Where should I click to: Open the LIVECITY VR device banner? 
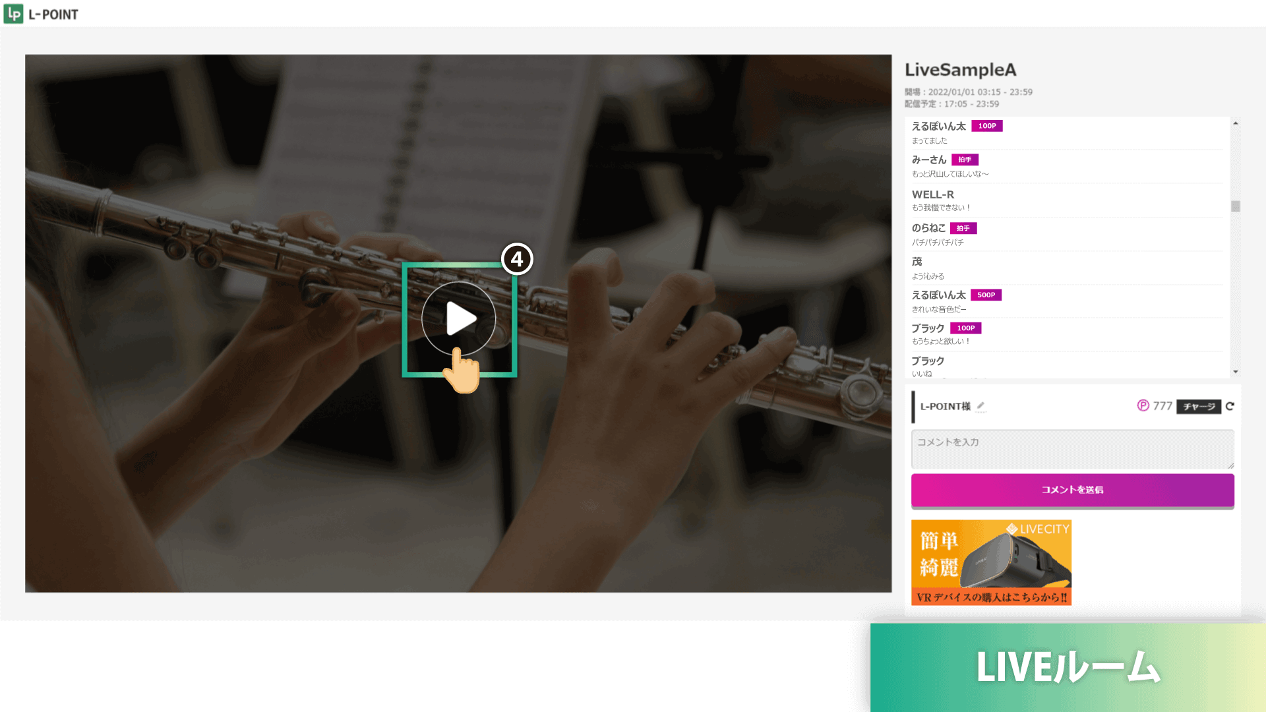coord(991,562)
